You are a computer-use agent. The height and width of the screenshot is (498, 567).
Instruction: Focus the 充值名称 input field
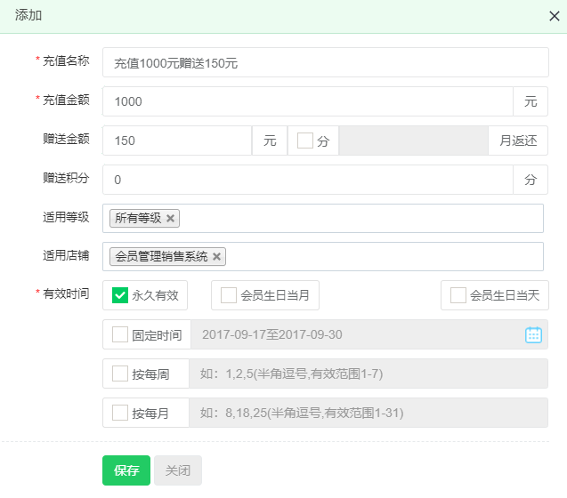tap(326, 62)
